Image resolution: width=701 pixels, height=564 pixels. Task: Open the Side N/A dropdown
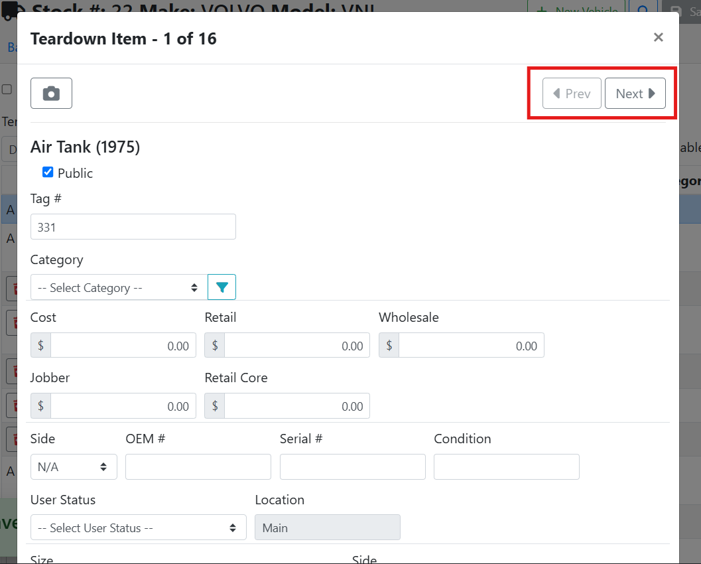(x=74, y=466)
